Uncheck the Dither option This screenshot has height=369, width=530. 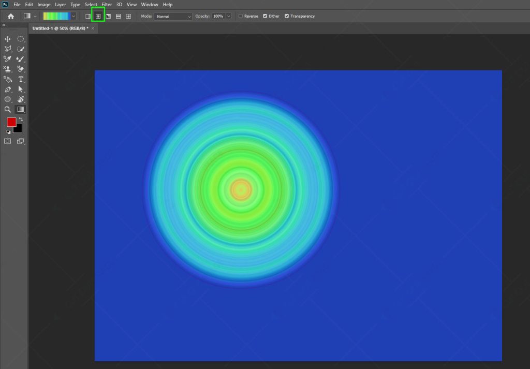pyautogui.click(x=265, y=16)
